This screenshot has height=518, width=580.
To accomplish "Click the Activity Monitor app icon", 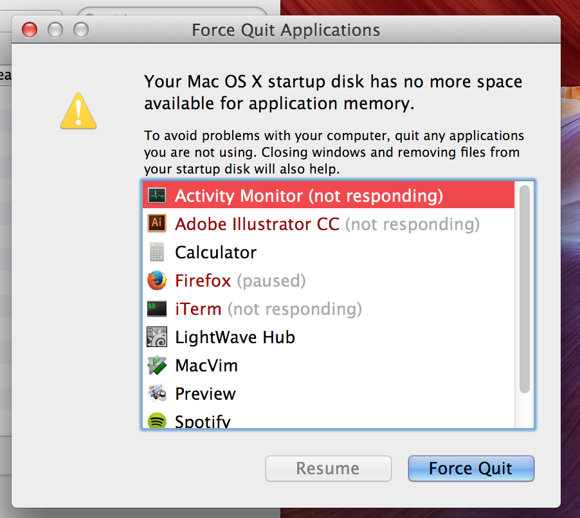I will 157,195.
